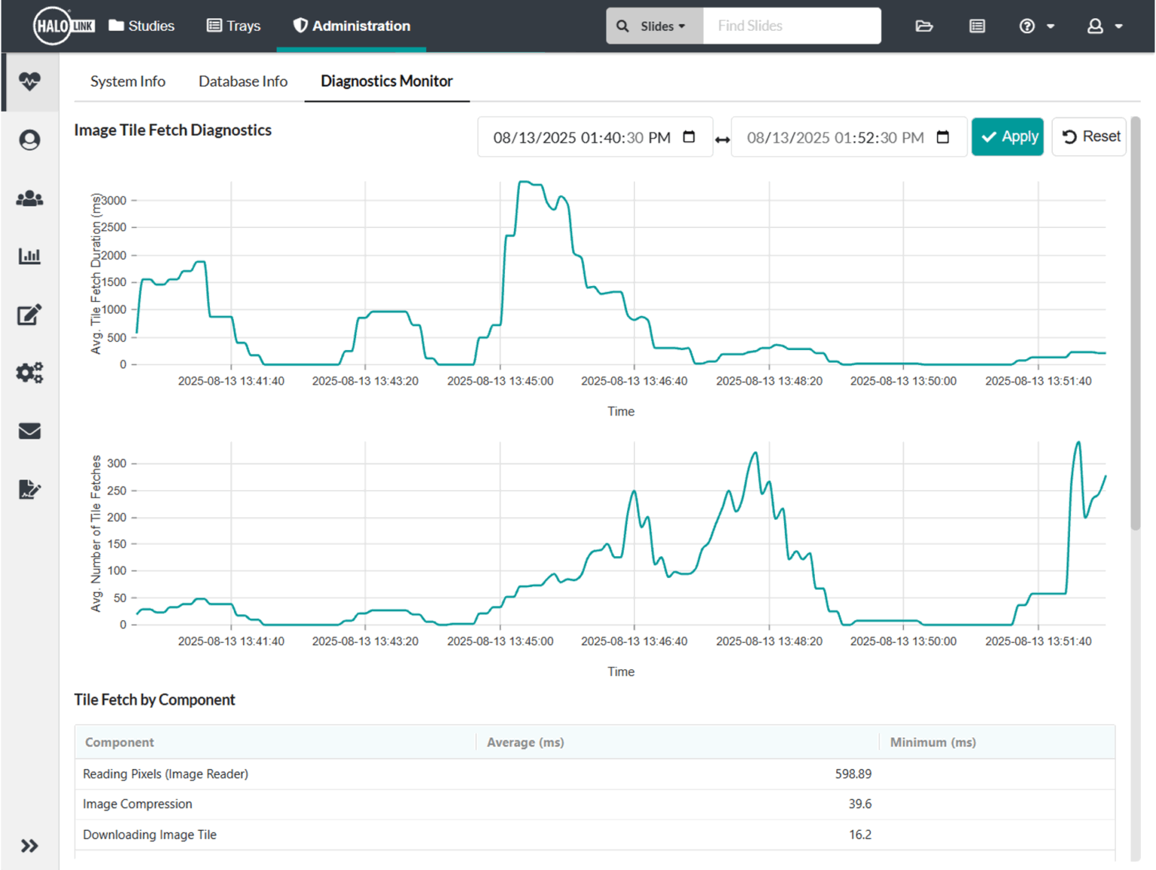Expand the user account menu

tap(1104, 26)
